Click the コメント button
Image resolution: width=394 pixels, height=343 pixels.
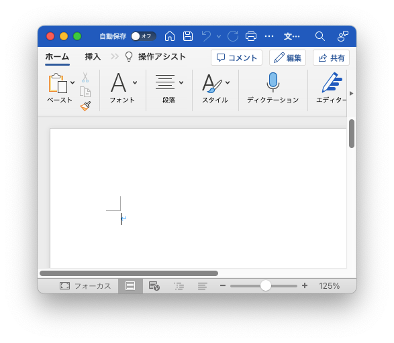(236, 58)
